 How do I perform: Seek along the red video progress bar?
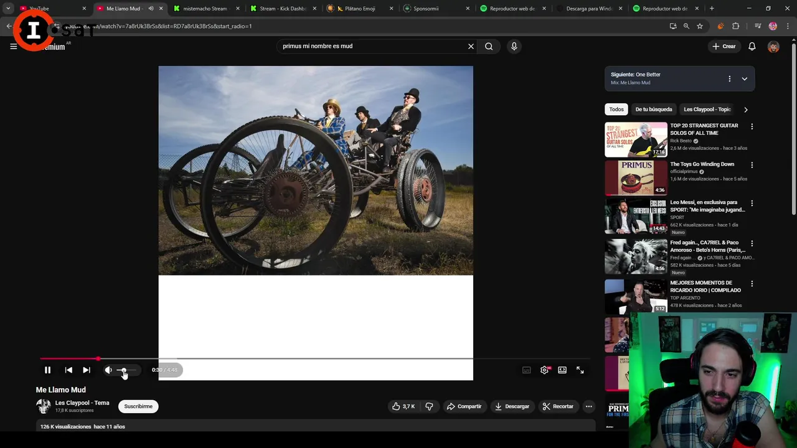point(314,358)
